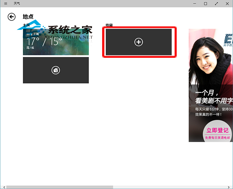The width and height of the screenshot is (233, 189).
Task: Click the 立即登记 button in the ad
Action: pyautogui.click(x=217, y=130)
